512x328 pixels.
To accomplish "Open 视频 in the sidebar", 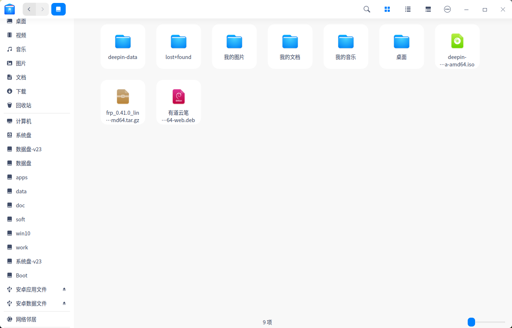I will point(37,35).
